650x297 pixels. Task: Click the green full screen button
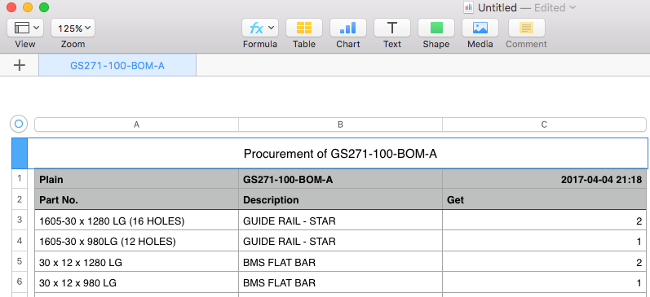[x=44, y=7]
